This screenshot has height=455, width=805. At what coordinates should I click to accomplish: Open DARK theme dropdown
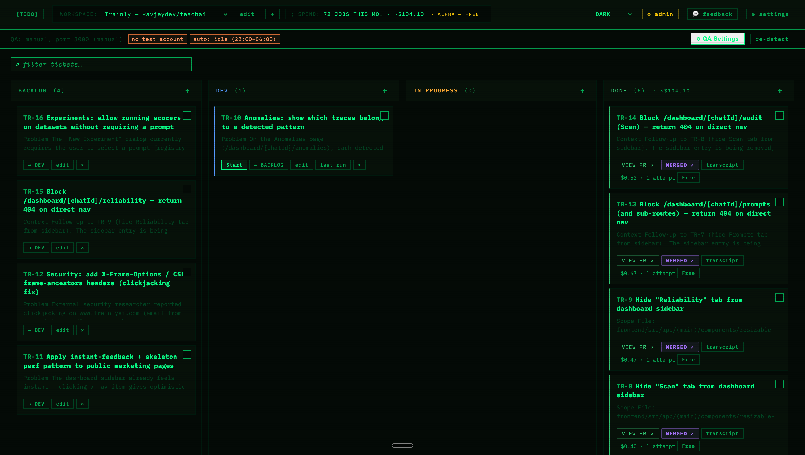613,14
